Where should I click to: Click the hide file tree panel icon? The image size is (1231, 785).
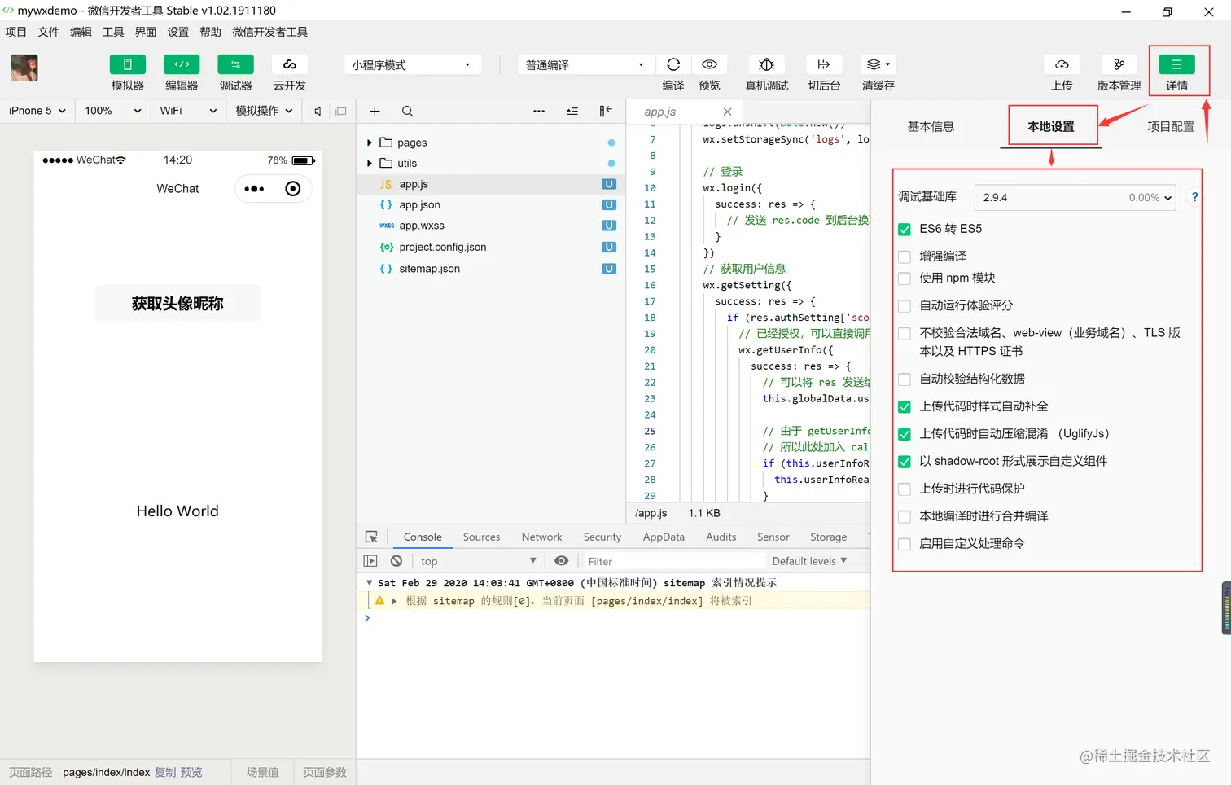606,111
